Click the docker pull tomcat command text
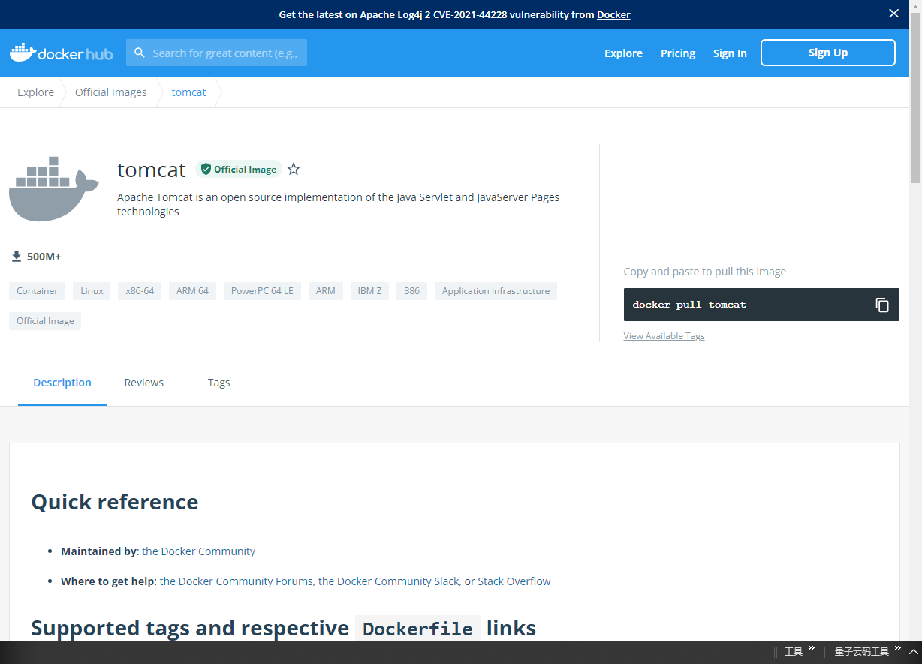Viewport: 922px width, 664px height. click(689, 305)
